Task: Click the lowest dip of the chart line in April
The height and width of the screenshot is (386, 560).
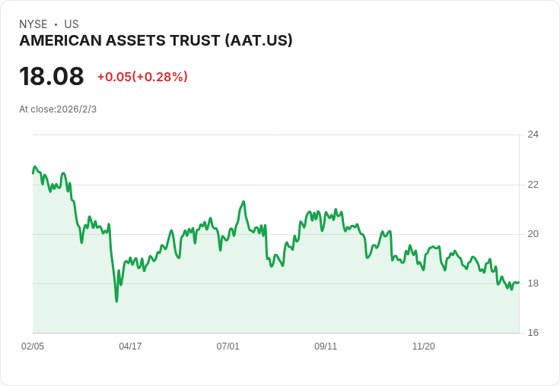Action: coord(116,301)
